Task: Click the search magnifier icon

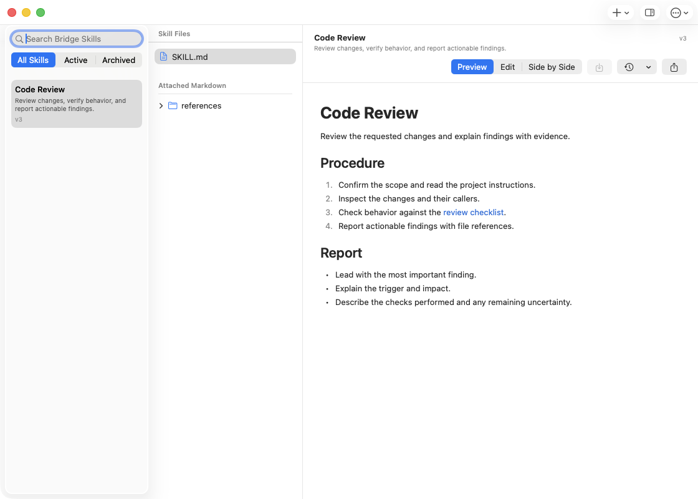Action: 19,39
